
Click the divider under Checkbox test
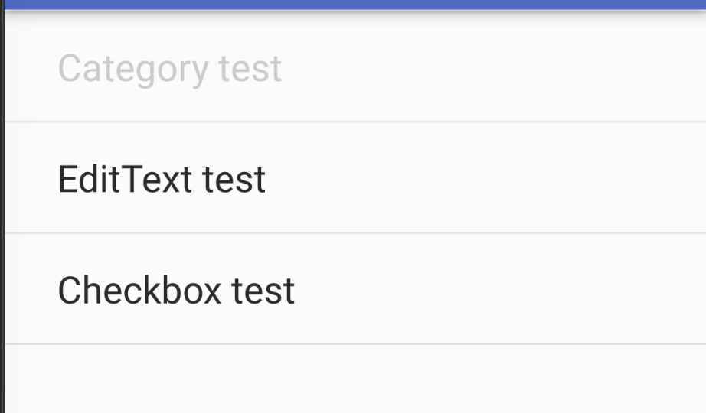pos(355,344)
